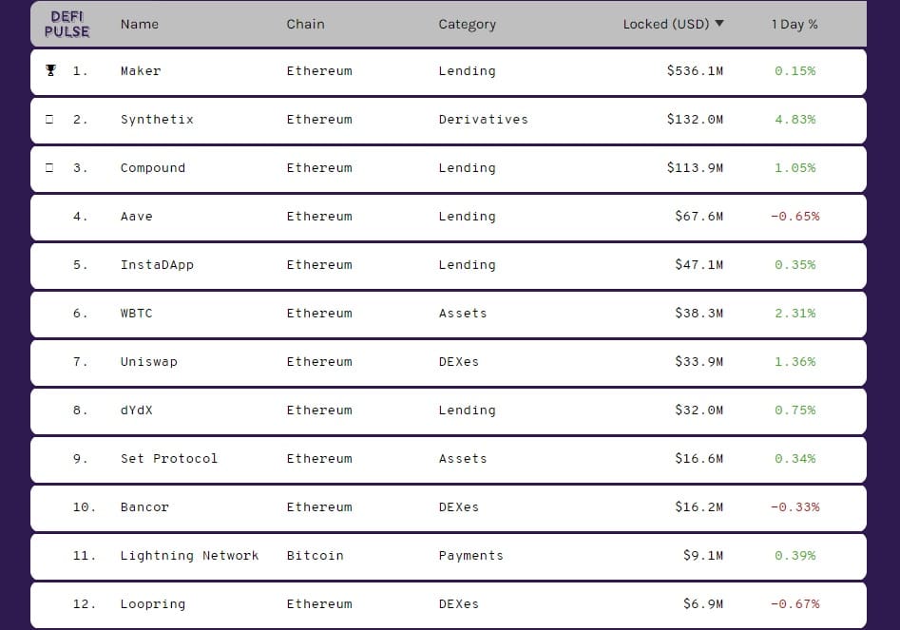
Task: Open the Compound row
Action: click(x=449, y=169)
